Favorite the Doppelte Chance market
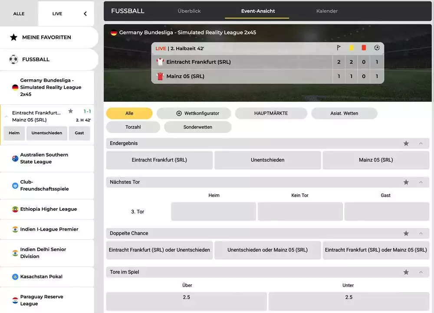 tap(406, 233)
